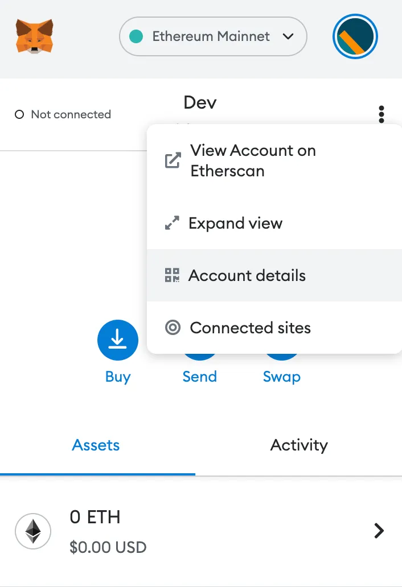This screenshot has height=587, width=402.
Task: Click the chevron in the network selector
Action: (288, 36)
